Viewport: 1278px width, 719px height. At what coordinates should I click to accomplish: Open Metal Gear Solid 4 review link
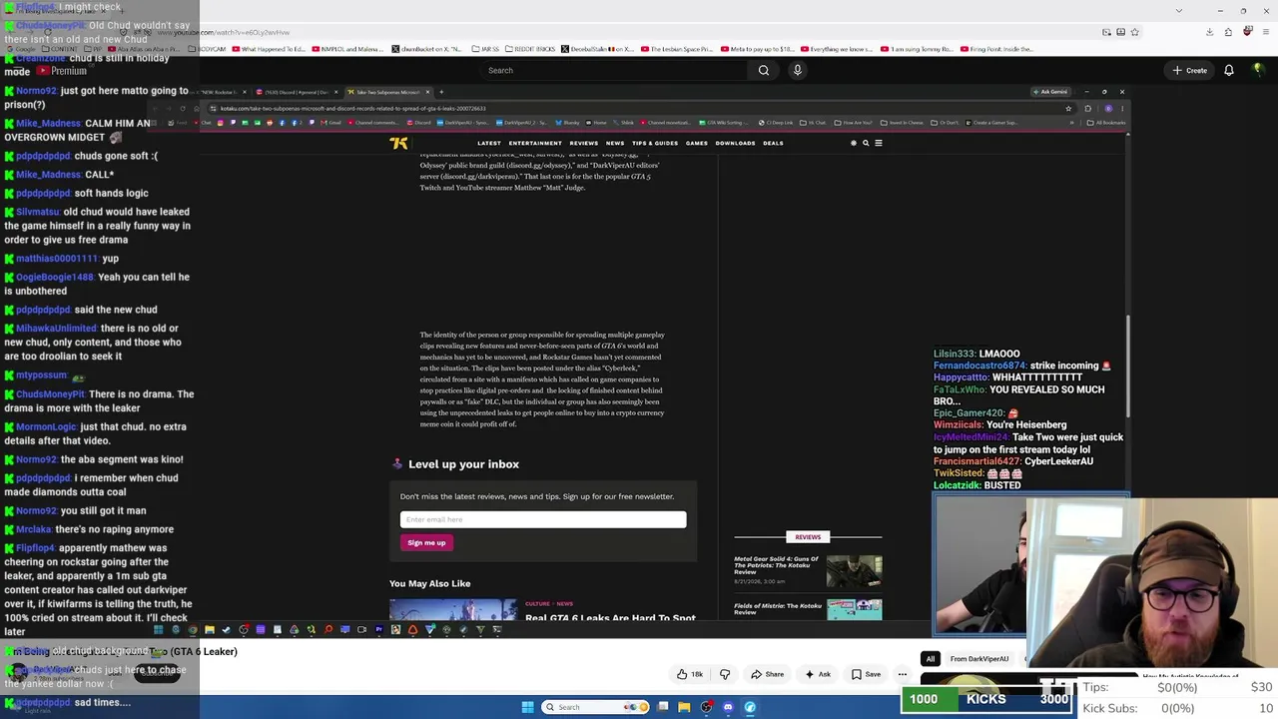point(776,565)
